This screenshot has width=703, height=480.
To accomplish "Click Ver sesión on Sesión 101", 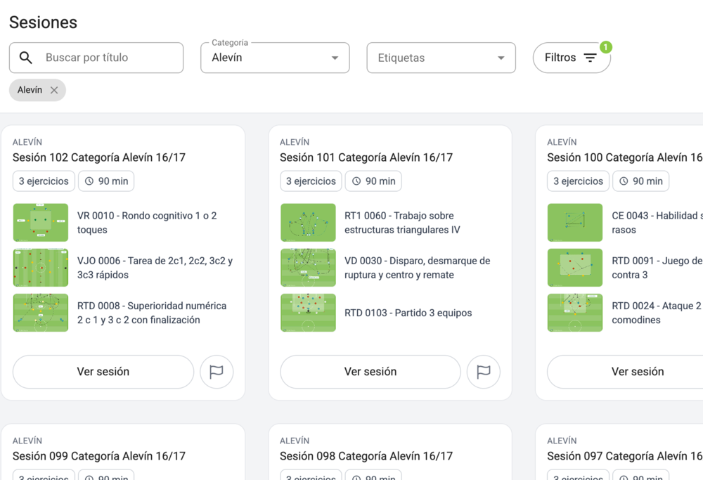I will [x=370, y=372].
